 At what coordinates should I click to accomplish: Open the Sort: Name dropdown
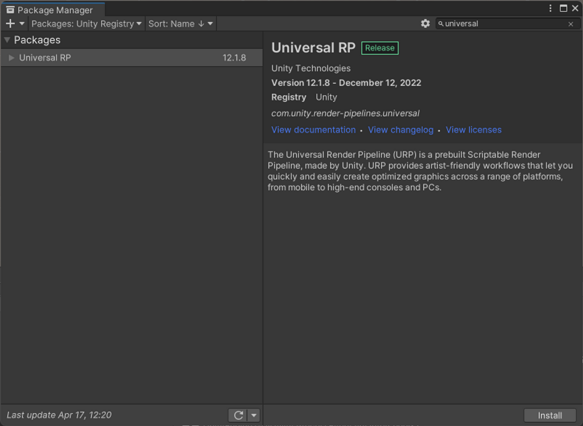[x=180, y=24]
